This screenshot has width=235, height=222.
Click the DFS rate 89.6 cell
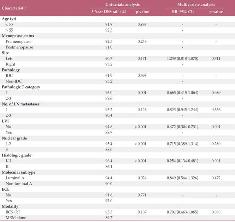click(x=109, y=98)
